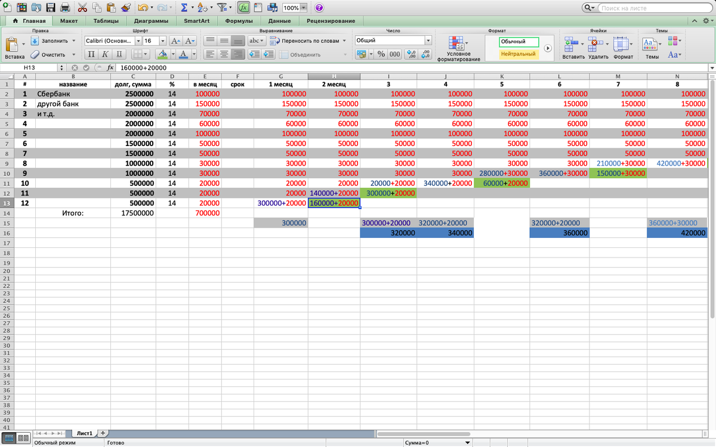This screenshot has width=716, height=447.
Task: Toggle bold (П) formatting
Action: pos(91,54)
